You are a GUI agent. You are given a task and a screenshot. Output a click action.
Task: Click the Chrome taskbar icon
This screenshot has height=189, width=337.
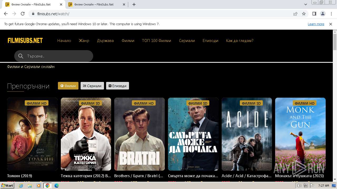point(47,186)
